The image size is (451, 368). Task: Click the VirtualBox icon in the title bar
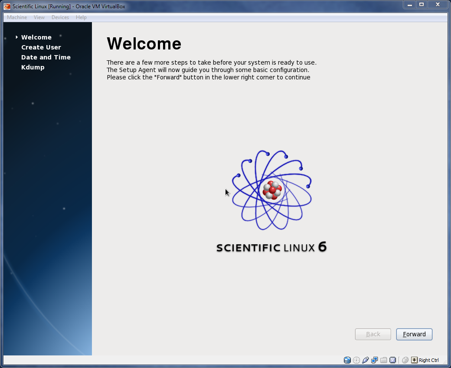(7, 6)
